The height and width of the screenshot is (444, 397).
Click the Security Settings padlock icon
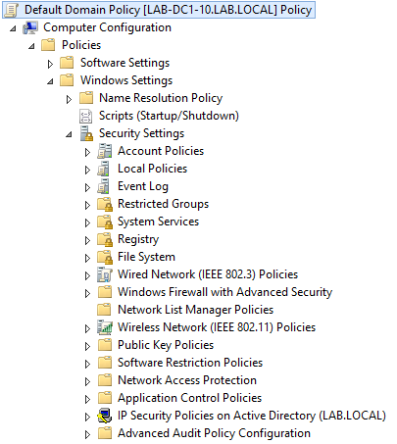tap(86, 133)
